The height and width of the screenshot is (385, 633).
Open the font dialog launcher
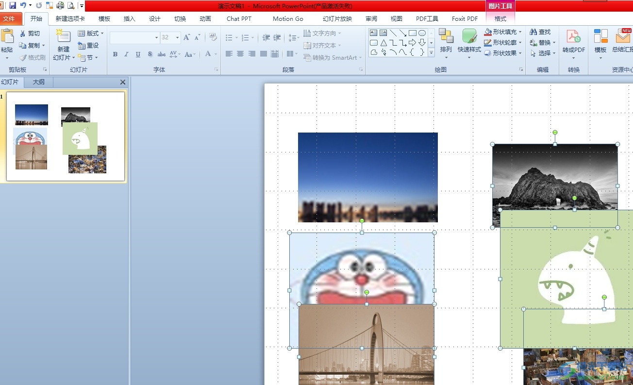(x=217, y=70)
